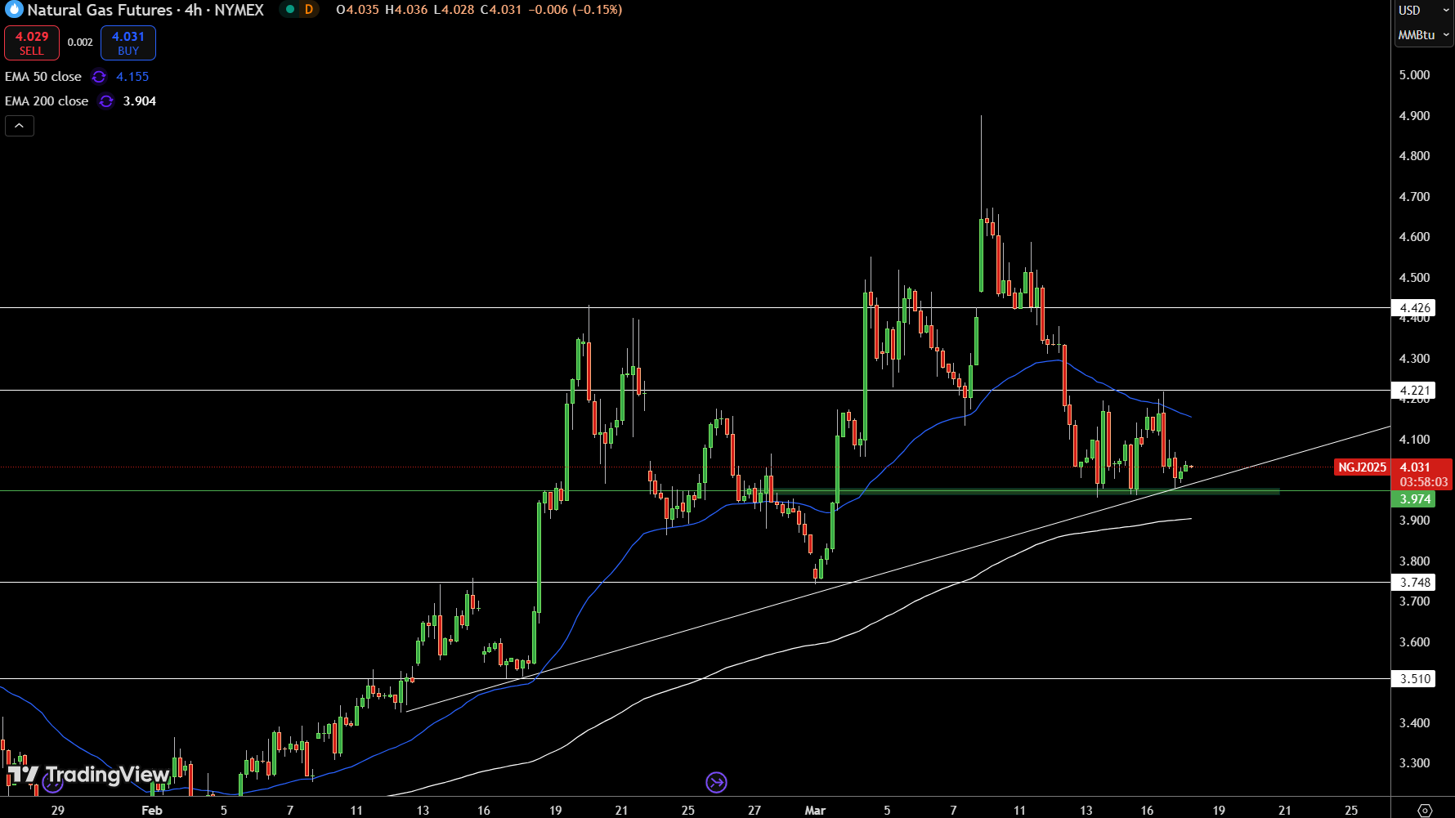
Task: Click the Natural Gas Futures symbol icon
Action: coord(14,10)
